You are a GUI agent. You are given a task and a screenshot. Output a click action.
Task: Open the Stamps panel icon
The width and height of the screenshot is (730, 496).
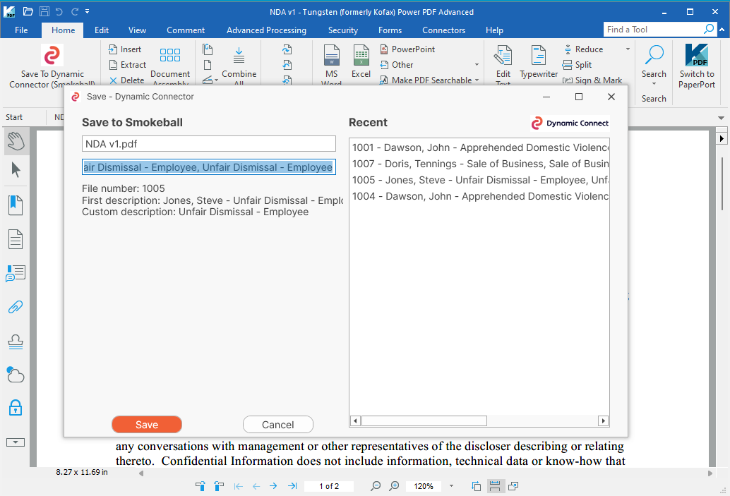(16, 341)
